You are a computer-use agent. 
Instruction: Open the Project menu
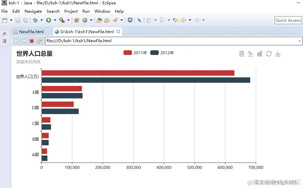[71, 11]
